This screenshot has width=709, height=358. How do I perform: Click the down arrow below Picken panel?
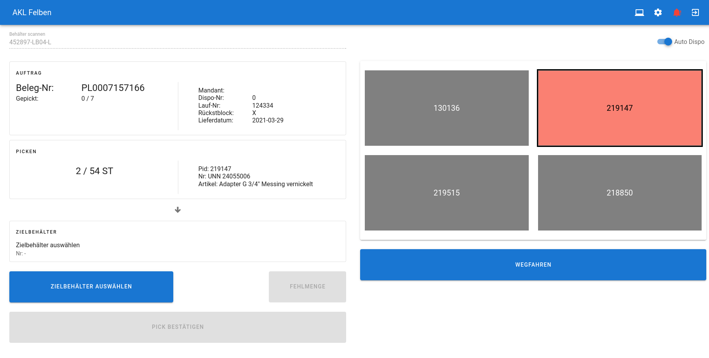pyautogui.click(x=178, y=210)
